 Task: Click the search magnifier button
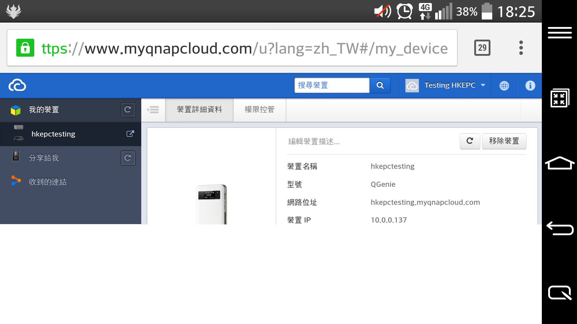(x=380, y=85)
